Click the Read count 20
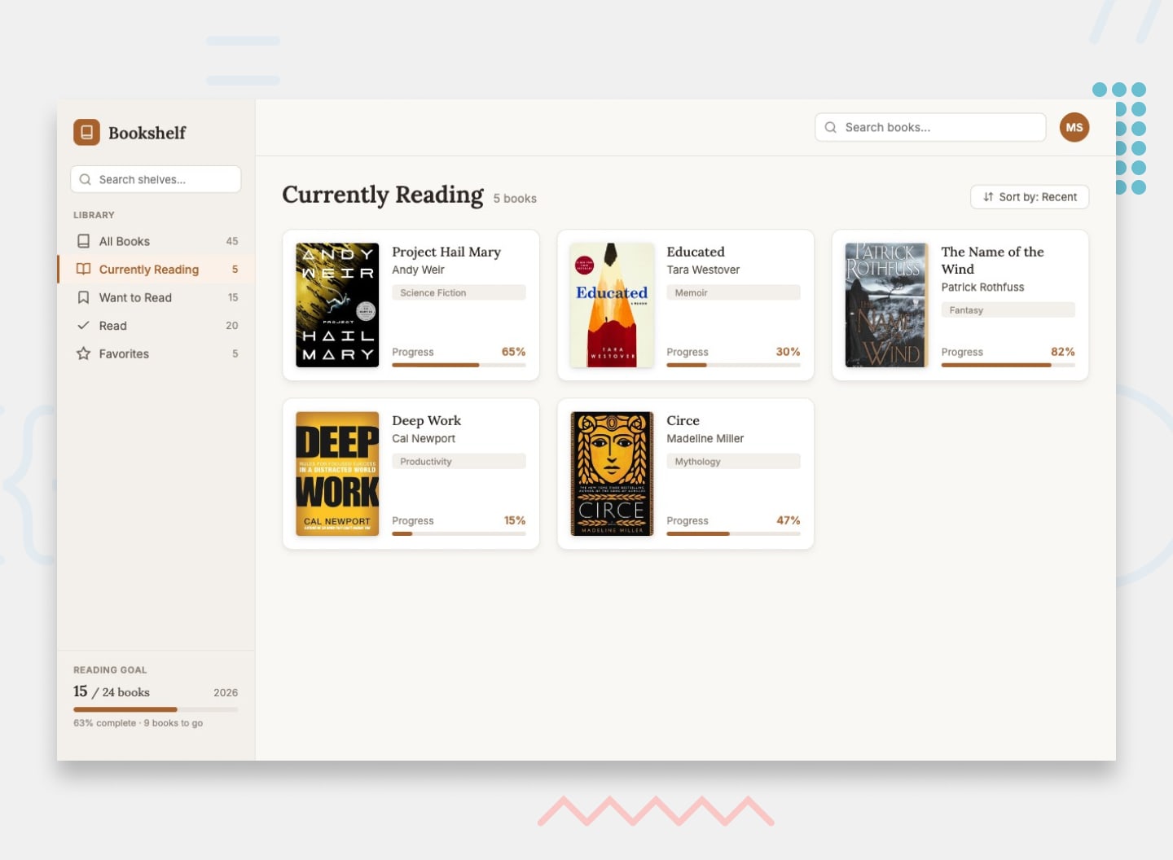The width and height of the screenshot is (1173, 860). pyautogui.click(x=232, y=325)
